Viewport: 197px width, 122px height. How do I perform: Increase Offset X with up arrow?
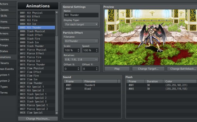click(78, 68)
